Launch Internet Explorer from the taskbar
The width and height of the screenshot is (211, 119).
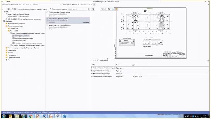24,116
